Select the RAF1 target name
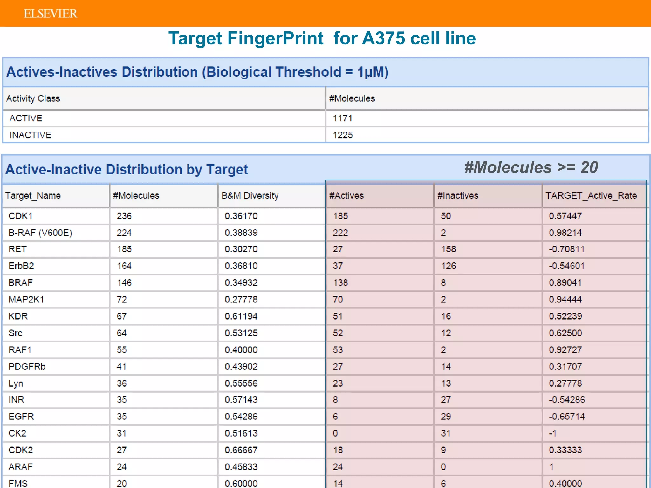651x488 pixels. point(20,350)
